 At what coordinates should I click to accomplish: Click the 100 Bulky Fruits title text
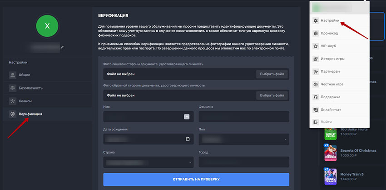coord(354,130)
